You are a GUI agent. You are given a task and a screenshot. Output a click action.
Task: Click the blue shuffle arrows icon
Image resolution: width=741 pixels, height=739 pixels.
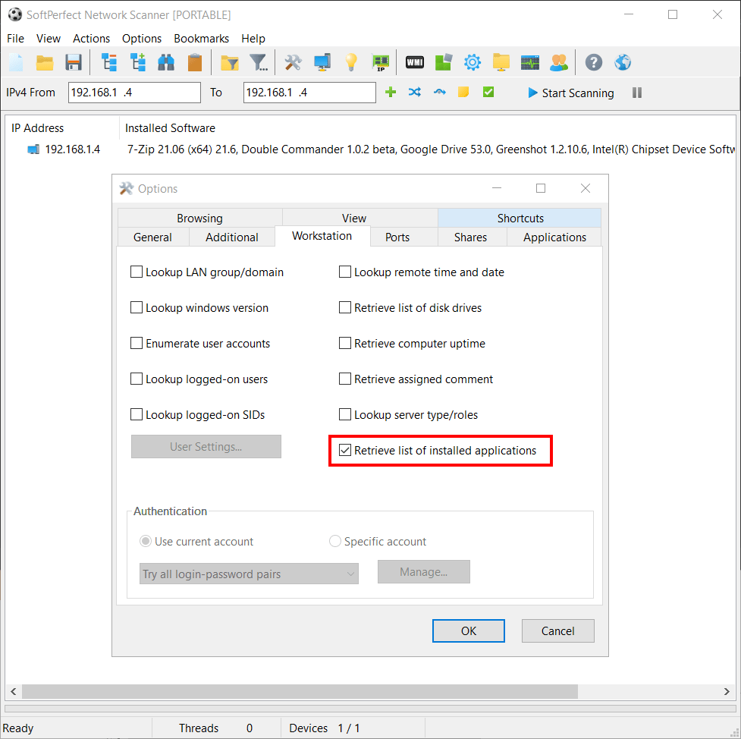pos(414,93)
